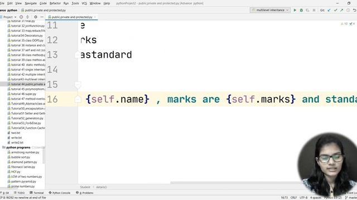Select the public,private and protected.py editor tab
This screenshot has height=200, width=357.
click(71, 17)
